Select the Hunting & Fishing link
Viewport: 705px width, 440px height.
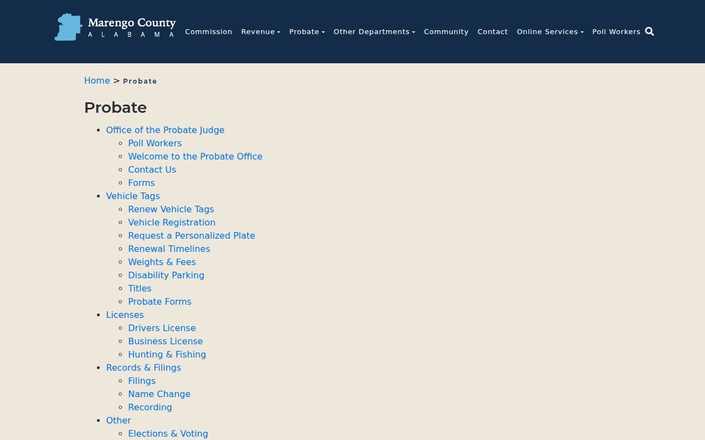point(167,355)
